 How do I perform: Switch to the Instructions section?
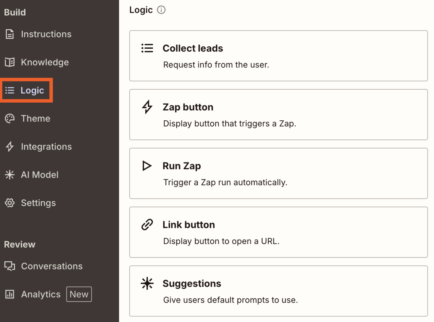tap(46, 34)
